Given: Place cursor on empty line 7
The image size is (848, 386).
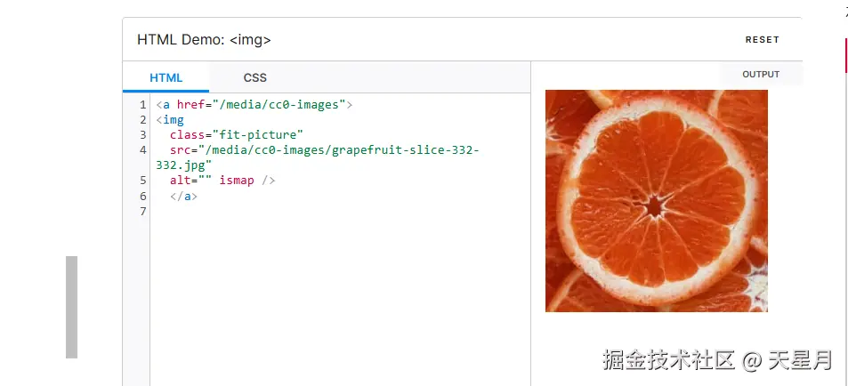Looking at the screenshot, I should [267, 211].
